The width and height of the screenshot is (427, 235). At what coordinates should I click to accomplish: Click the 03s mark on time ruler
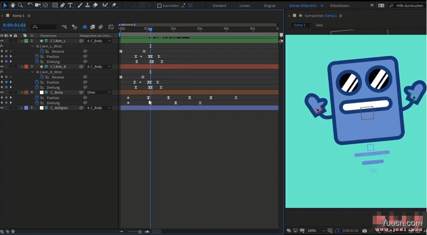200,28
